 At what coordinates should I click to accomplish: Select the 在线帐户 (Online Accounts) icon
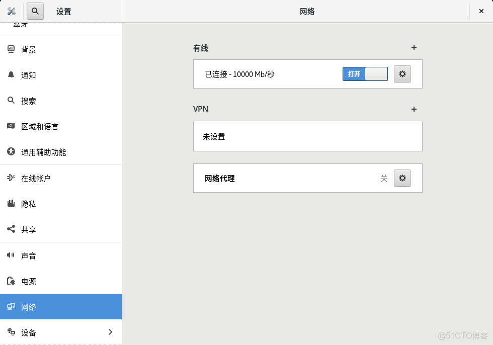pyautogui.click(x=10, y=178)
